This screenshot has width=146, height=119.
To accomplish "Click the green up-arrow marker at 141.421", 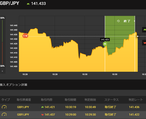I will pyautogui.click(x=105, y=44).
